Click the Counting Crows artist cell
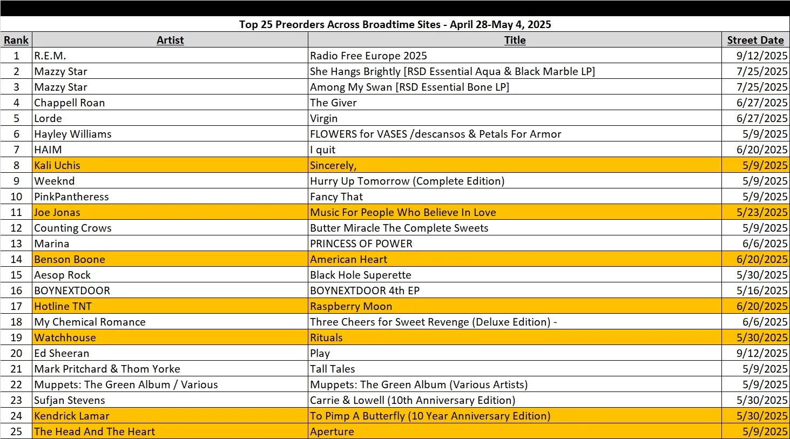This screenshot has width=790, height=439. pyautogui.click(x=170, y=228)
